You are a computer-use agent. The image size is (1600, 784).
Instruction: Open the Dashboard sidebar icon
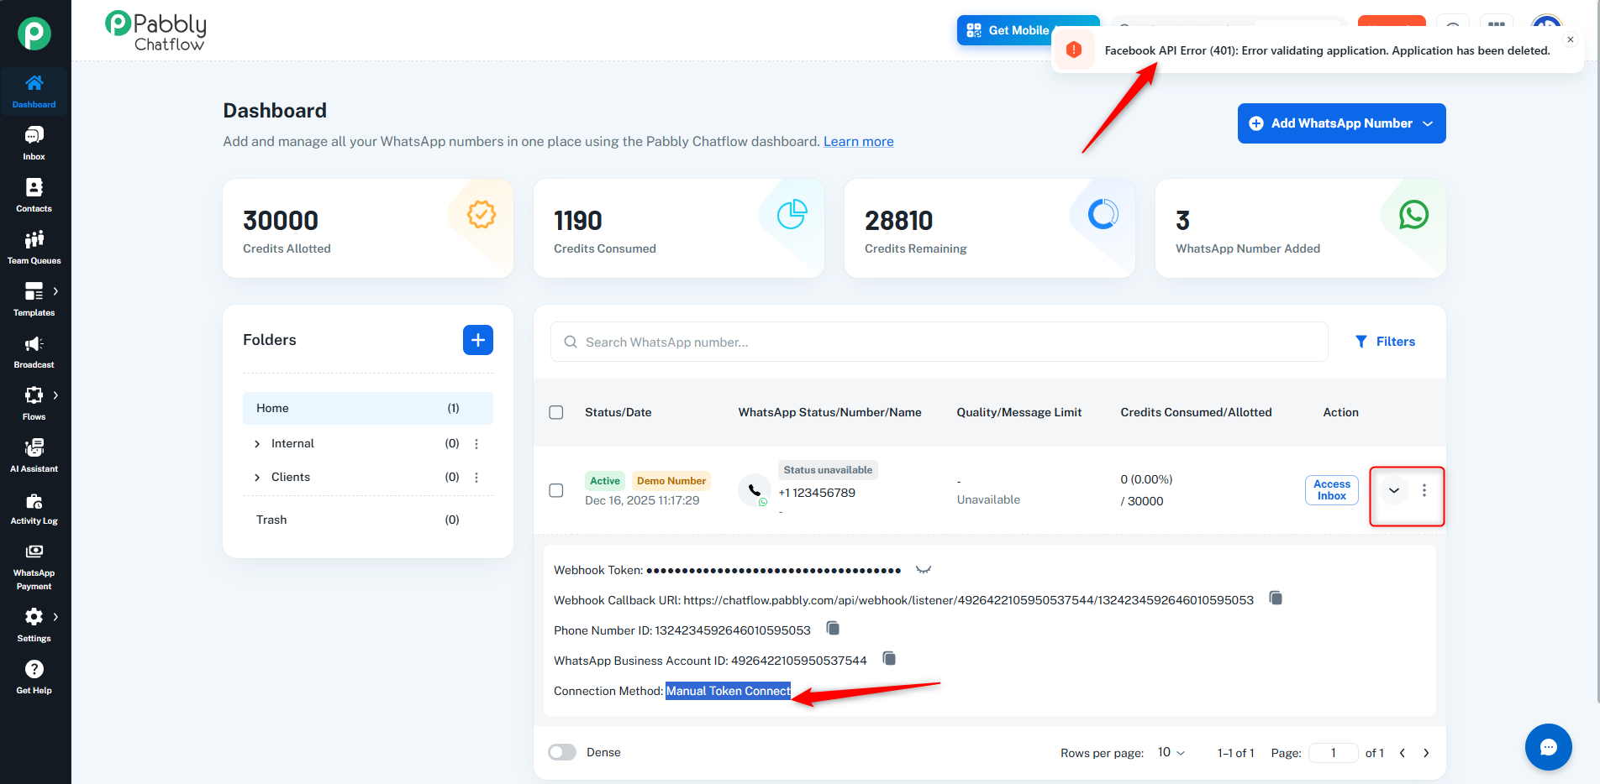[34, 91]
